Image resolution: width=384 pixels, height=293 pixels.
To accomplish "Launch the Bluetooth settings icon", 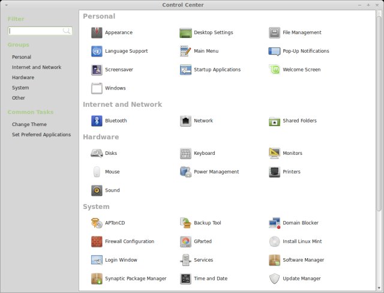I will tap(97, 121).
